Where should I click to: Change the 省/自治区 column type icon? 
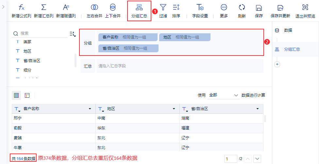click(185, 109)
